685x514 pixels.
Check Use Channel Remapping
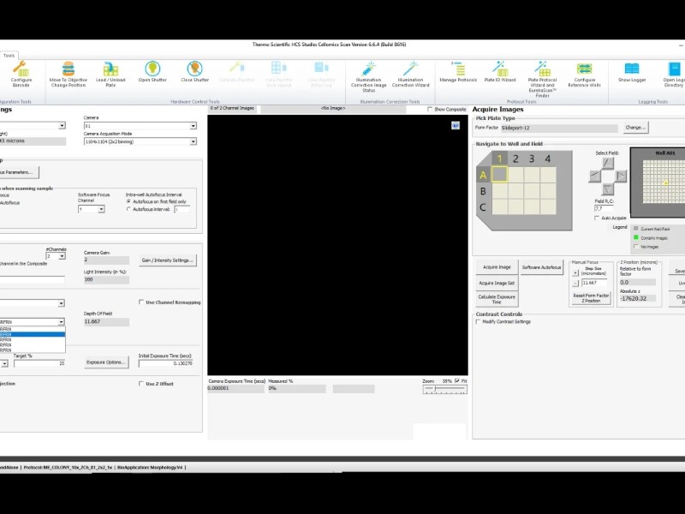[x=141, y=302]
